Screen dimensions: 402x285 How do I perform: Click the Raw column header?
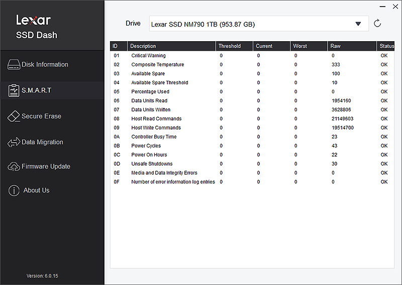(335, 46)
